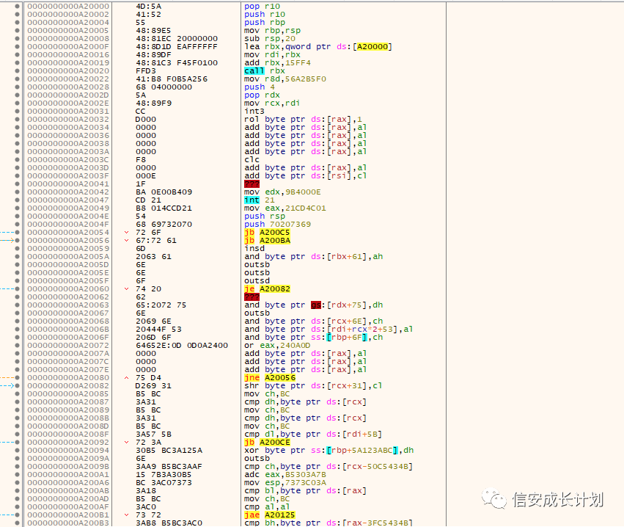Select bytes '30B5 BC3A125A'
Screen dimensions: 624x527
(169, 450)
